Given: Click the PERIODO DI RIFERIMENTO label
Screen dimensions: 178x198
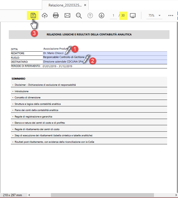Looking at the screenshot, I should tap(26, 66).
